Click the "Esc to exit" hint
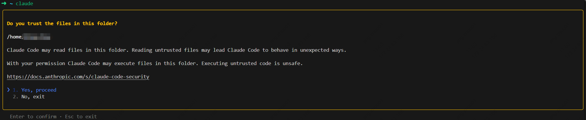This screenshot has height=120, width=586. pos(81,117)
